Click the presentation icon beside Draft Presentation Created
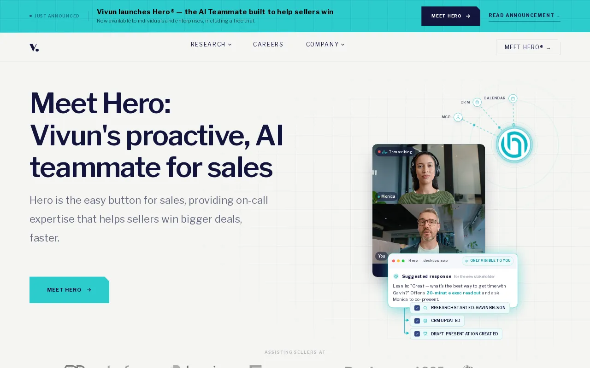590x368 pixels. point(425,334)
